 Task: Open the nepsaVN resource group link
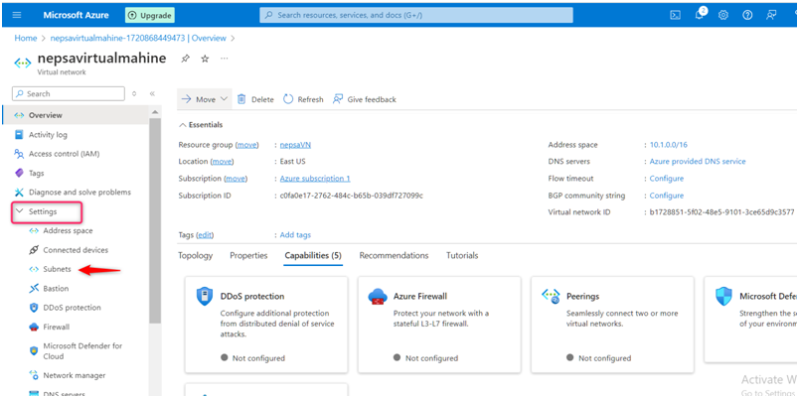click(x=295, y=145)
